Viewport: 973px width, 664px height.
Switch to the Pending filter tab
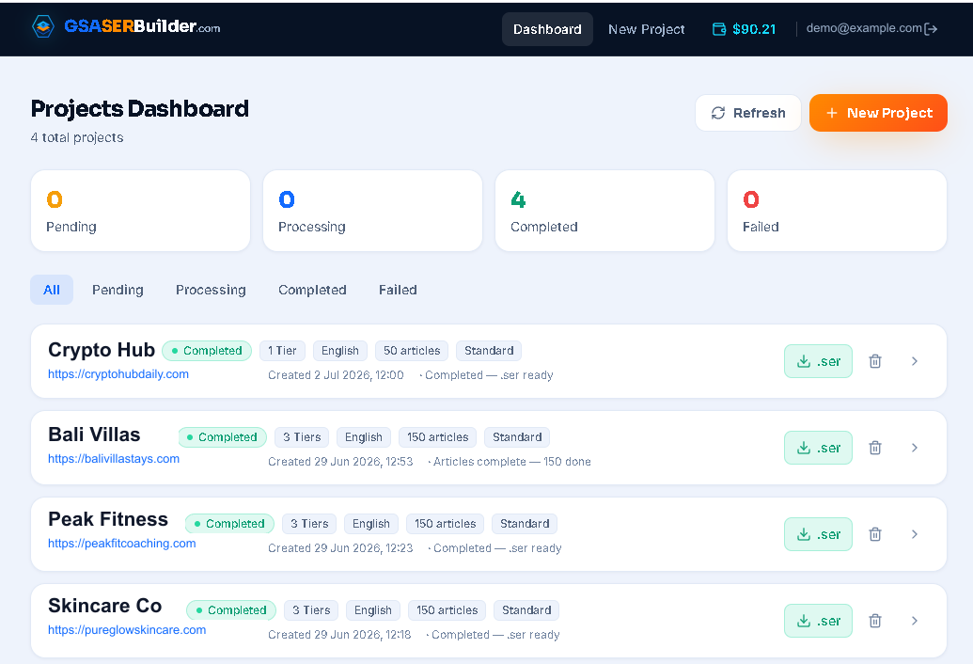[x=118, y=290]
